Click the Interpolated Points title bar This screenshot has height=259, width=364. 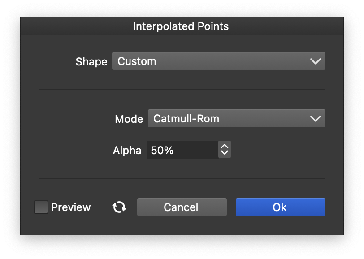coord(181,26)
